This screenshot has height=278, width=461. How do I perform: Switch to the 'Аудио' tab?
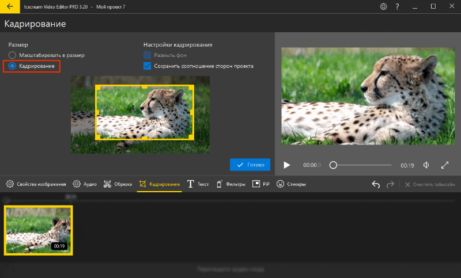[84, 184]
